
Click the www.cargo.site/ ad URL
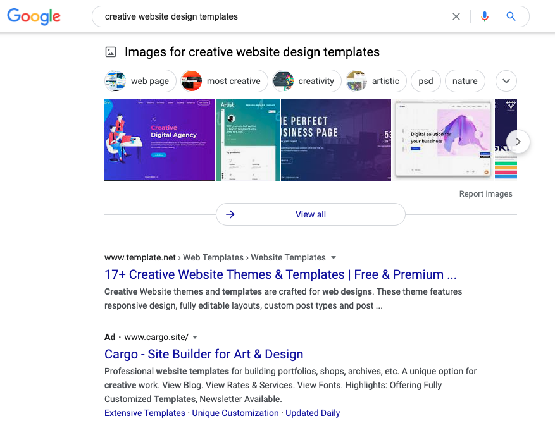coord(156,337)
